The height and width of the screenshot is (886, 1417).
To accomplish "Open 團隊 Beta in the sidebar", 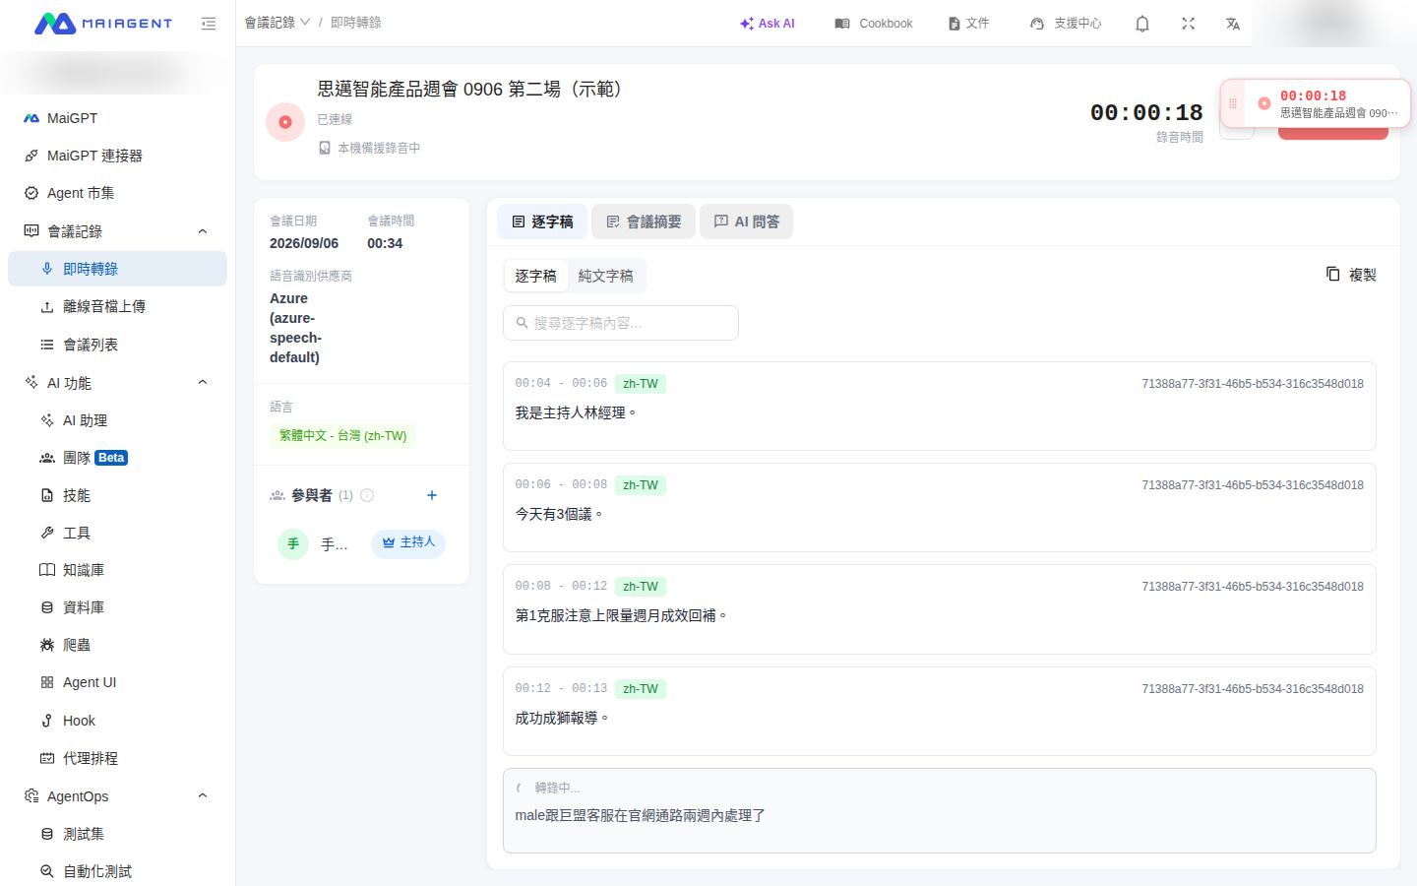I will coord(118,458).
